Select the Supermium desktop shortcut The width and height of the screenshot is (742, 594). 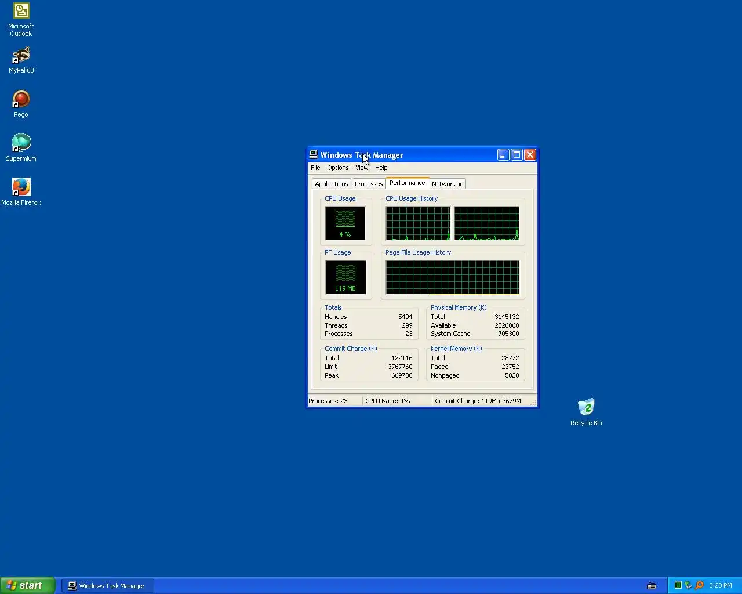tap(21, 148)
